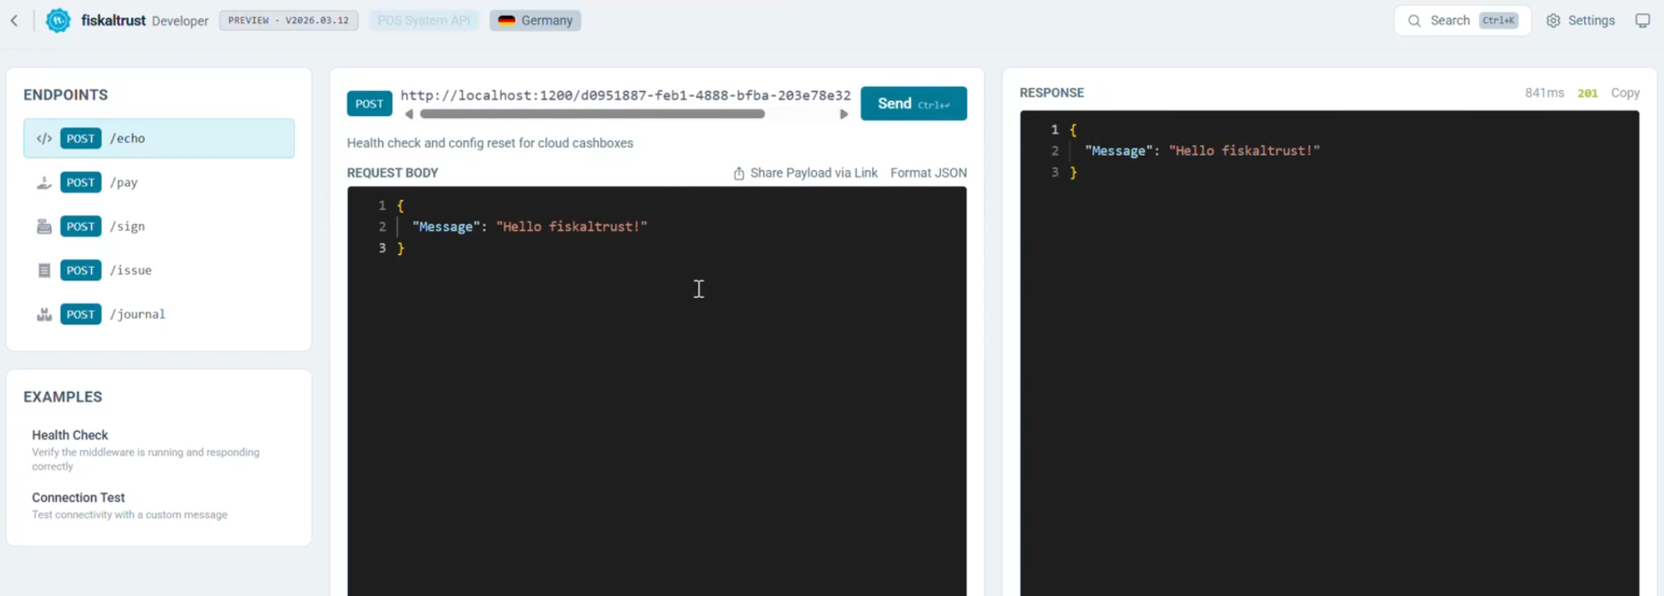The height and width of the screenshot is (596, 1664).
Task: Click the journal icon beside /journal
Action: [x=45, y=314]
